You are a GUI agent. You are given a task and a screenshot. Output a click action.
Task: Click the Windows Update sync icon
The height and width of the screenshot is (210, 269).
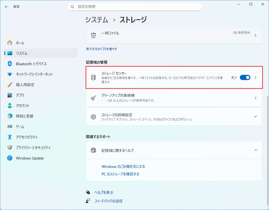pos(10,158)
